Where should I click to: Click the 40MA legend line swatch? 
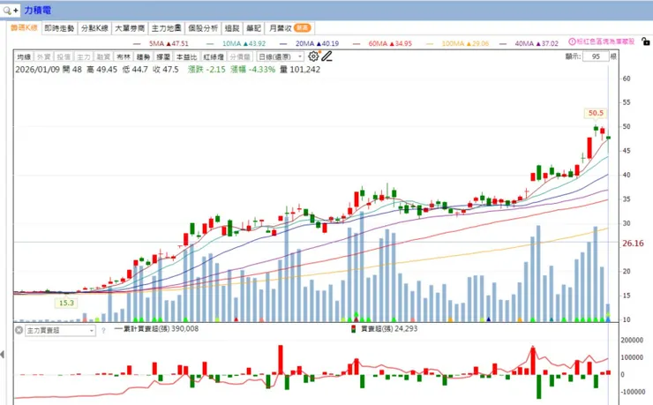click(x=503, y=44)
